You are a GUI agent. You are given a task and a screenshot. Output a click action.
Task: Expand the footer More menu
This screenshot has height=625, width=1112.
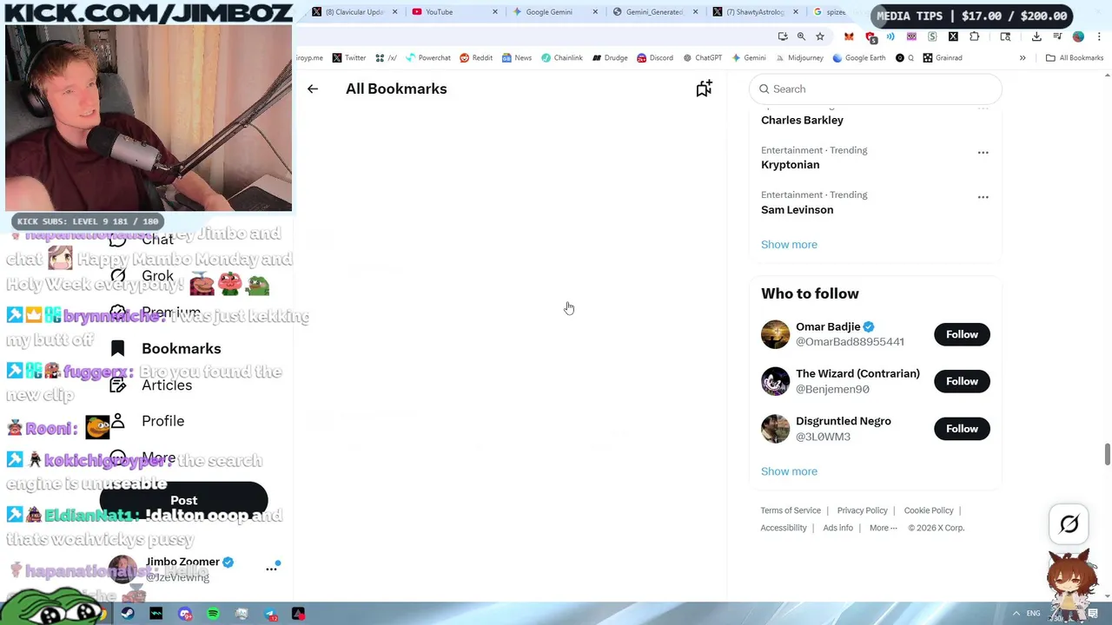tap(883, 528)
